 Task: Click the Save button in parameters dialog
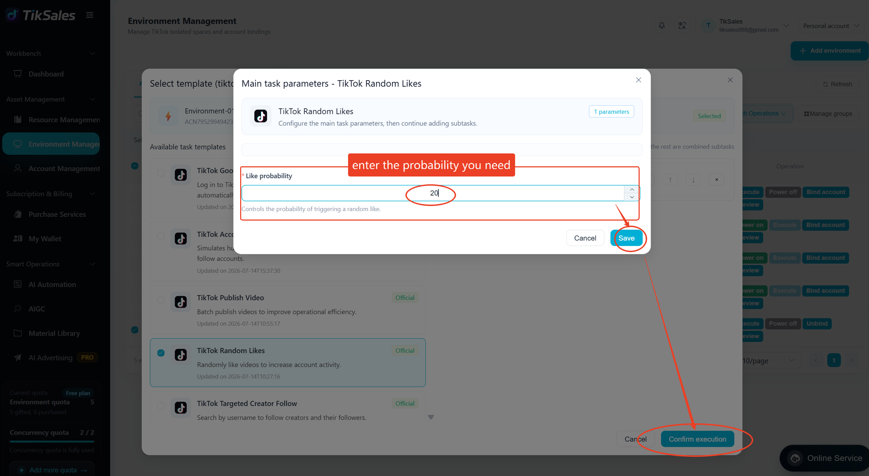pyautogui.click(x=626, y=238)
